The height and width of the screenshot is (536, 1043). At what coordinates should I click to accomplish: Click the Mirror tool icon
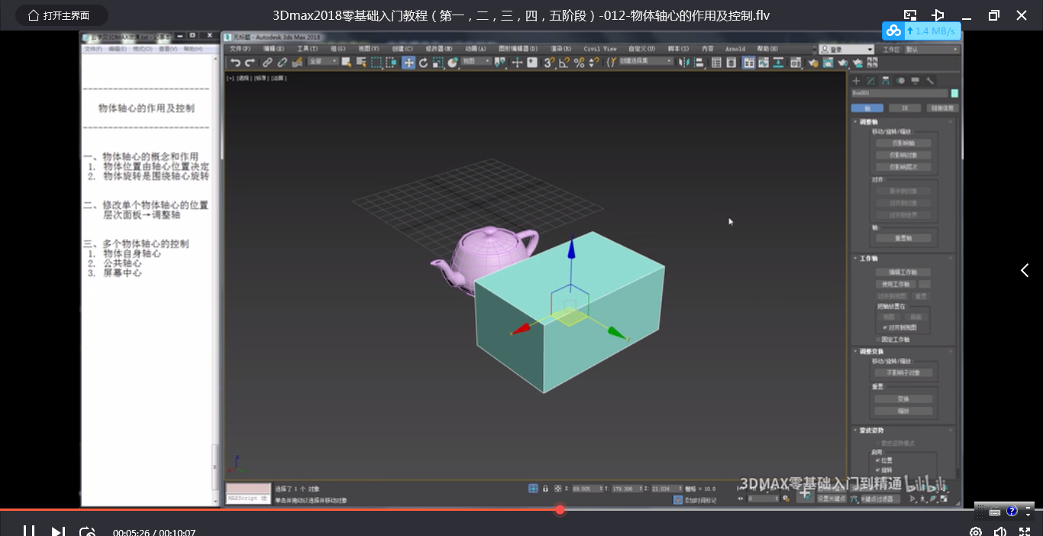(683, 63)
